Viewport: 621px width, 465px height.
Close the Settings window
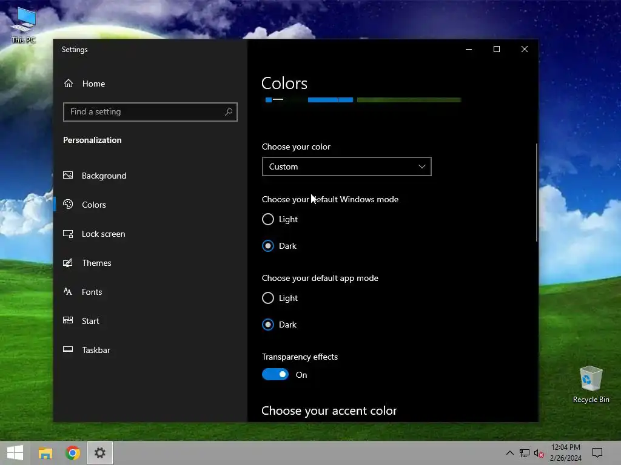[x=525, y=49]
